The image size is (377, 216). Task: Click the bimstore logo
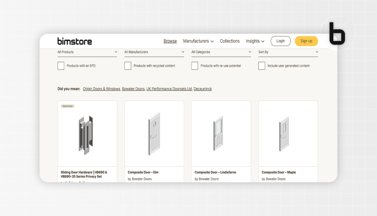(x=74, y=41)
